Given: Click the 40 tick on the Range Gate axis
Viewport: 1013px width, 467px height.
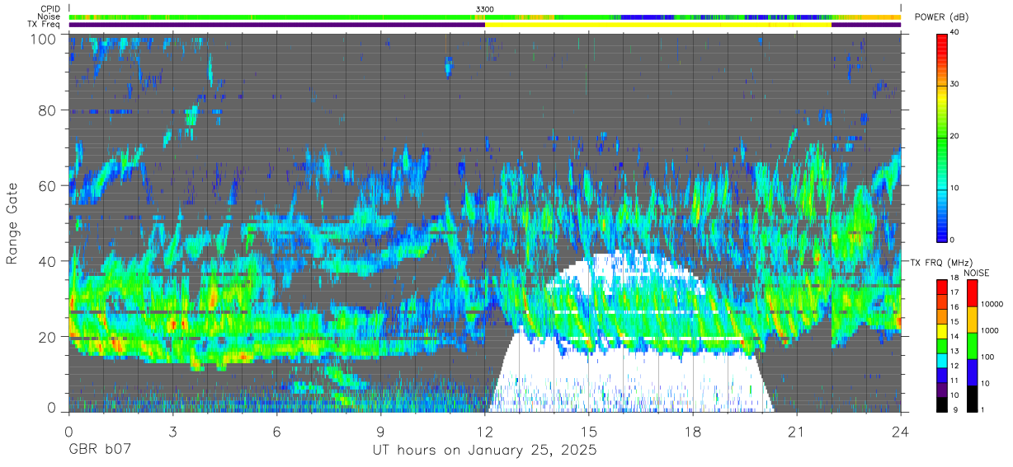Looking at the screenshot, I should [x=48, y=261].
